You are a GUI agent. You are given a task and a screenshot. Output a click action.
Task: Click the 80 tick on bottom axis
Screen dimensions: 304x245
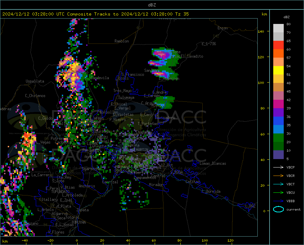[179, 240]
